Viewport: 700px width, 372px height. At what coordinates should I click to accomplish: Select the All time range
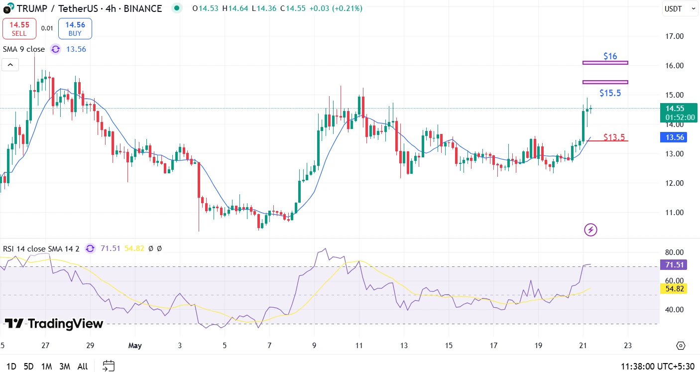tap(83, 367)
